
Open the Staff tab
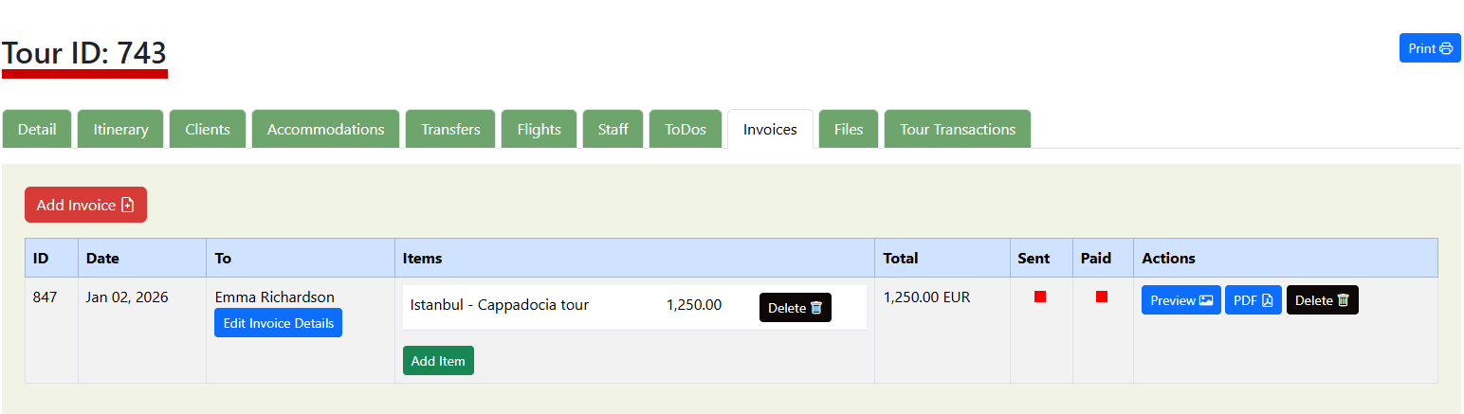point(613,130)
